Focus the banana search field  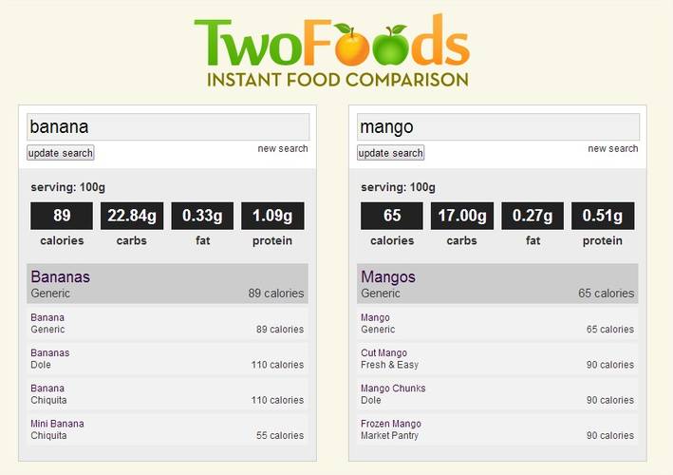point(168,126)
